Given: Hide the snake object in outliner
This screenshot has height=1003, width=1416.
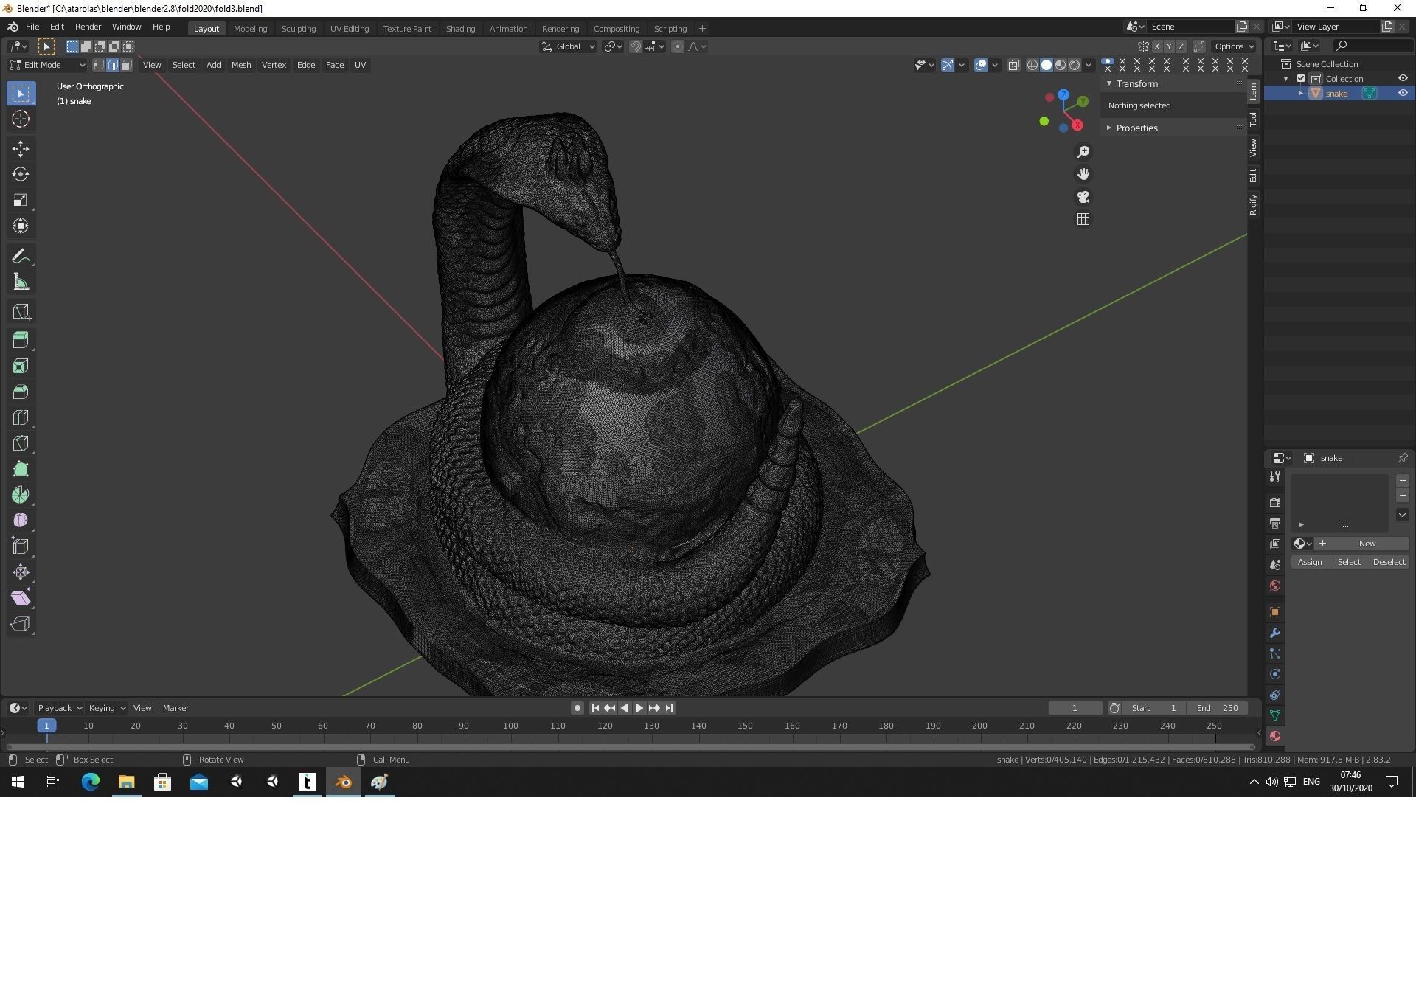Looking at the screenshot, I should [x=1402, y=93].
